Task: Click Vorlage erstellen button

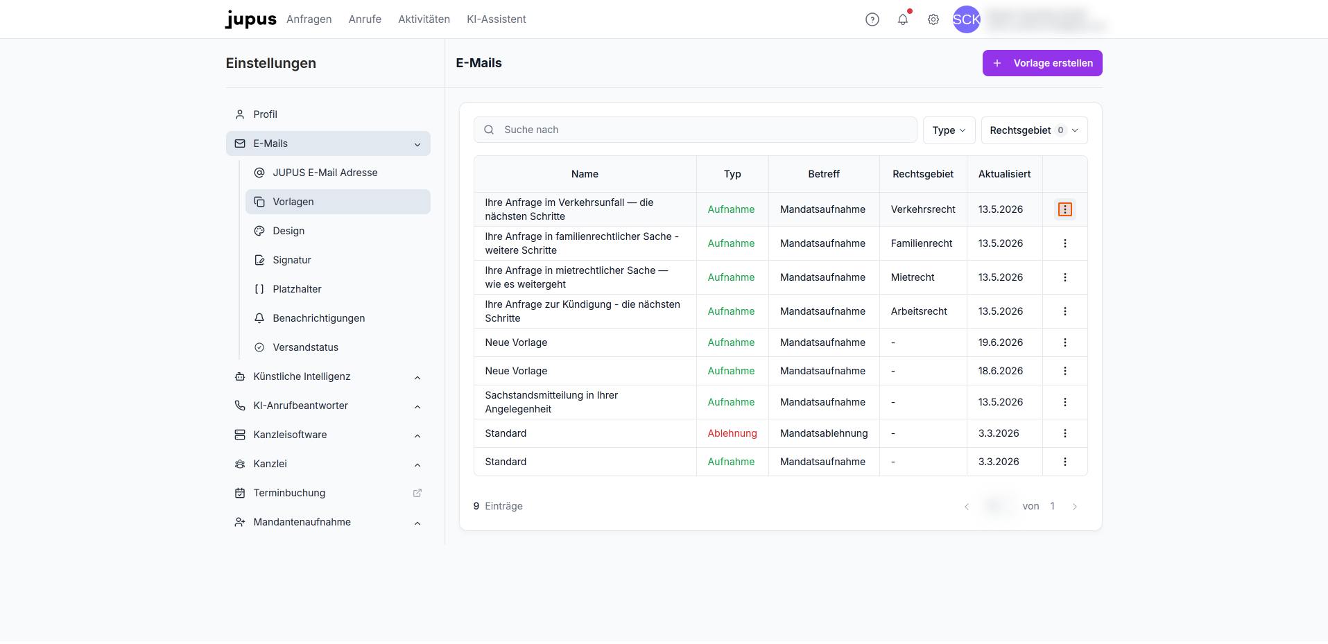Action: [1042, 63]
